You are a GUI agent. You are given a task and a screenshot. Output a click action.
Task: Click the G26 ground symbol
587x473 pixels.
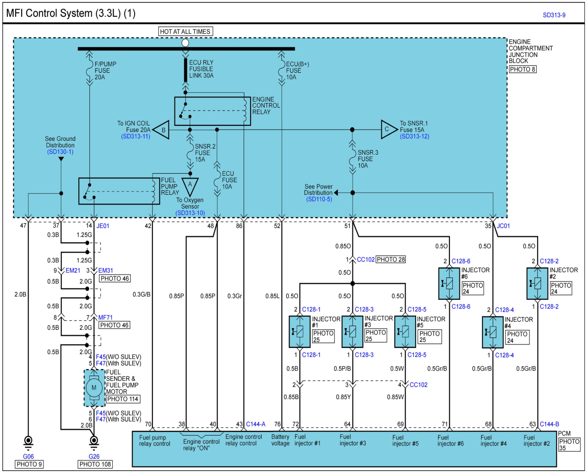[94, 441]
